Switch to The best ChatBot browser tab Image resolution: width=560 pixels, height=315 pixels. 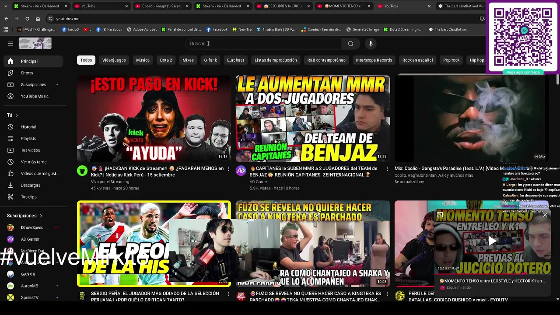point(461,6)
